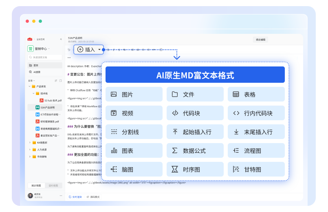328x212 pixels.
Task: Open AI搜索 in the sidebar
Action: 45,72
